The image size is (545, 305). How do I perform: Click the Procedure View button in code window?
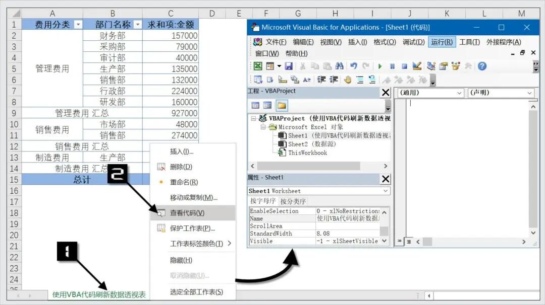coord(400,241)
